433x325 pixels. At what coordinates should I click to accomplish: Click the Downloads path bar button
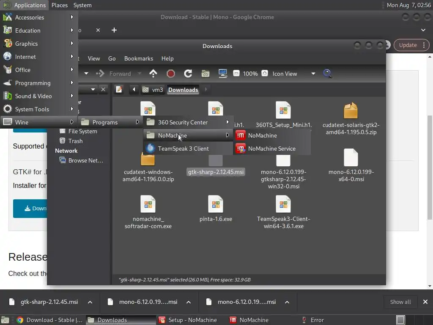coord(183,90)
